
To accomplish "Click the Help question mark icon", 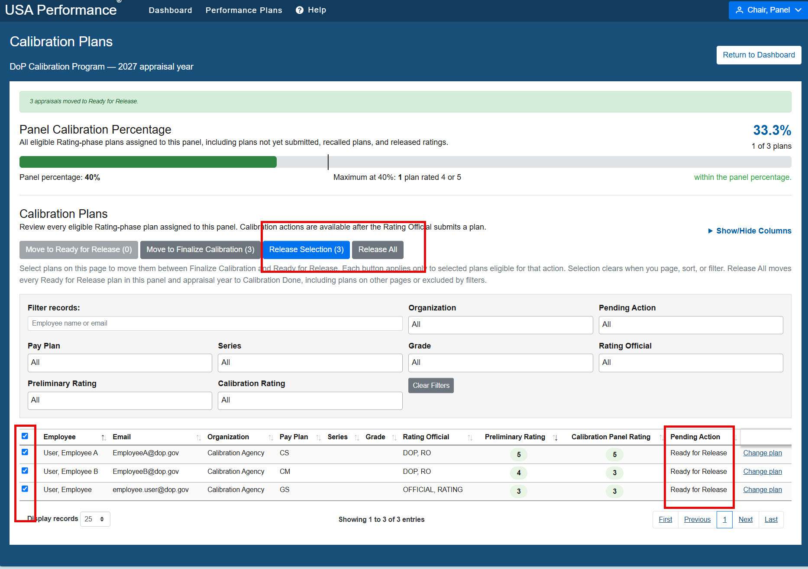I will [x=299, y=10].
